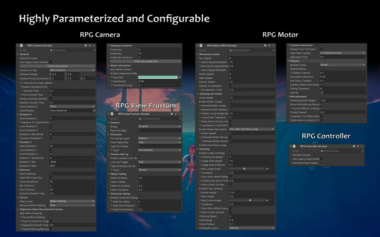Viewport: 380px width, 237px height.
Task: Click the Fog Color swatch
Action: coord(158,77)
